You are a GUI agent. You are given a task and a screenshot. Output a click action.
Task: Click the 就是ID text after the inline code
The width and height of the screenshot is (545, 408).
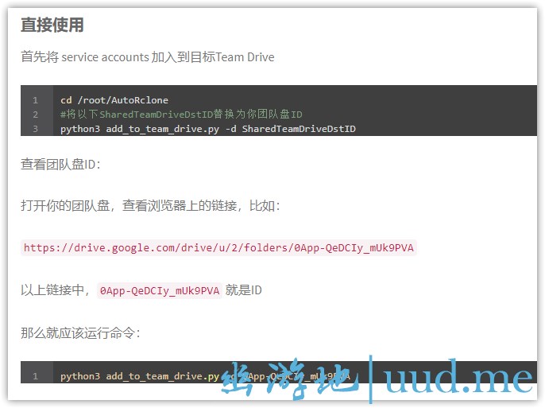(x=244, y=290)
